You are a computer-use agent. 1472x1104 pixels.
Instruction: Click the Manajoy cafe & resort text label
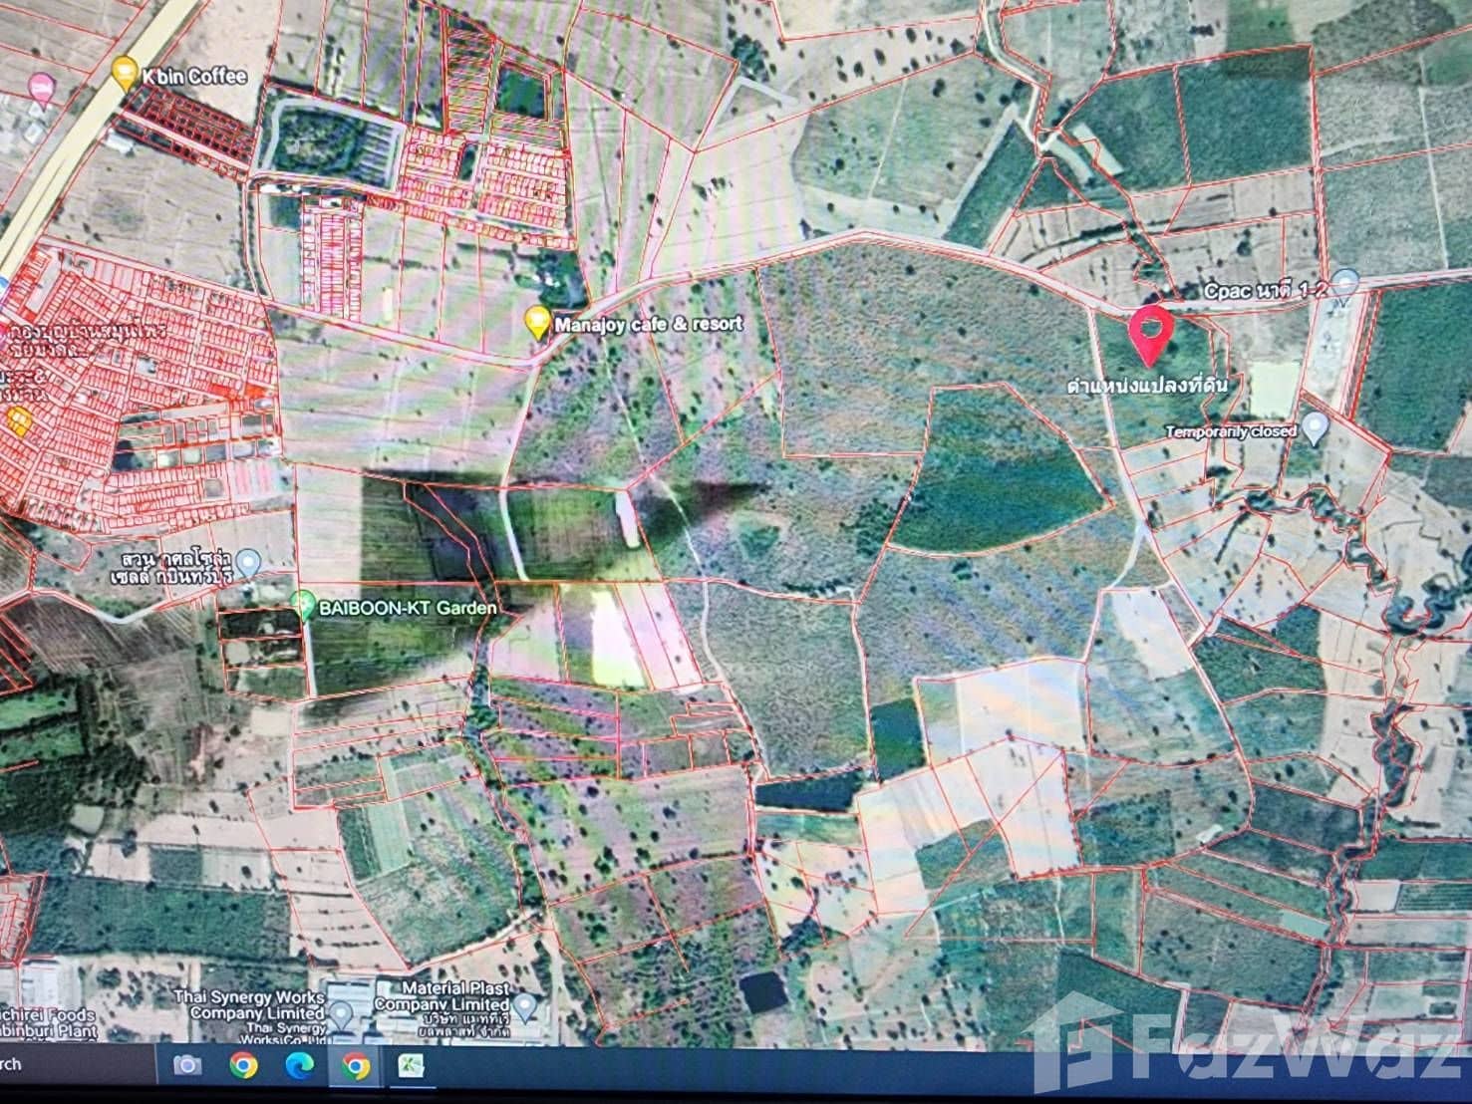point(649,324)
